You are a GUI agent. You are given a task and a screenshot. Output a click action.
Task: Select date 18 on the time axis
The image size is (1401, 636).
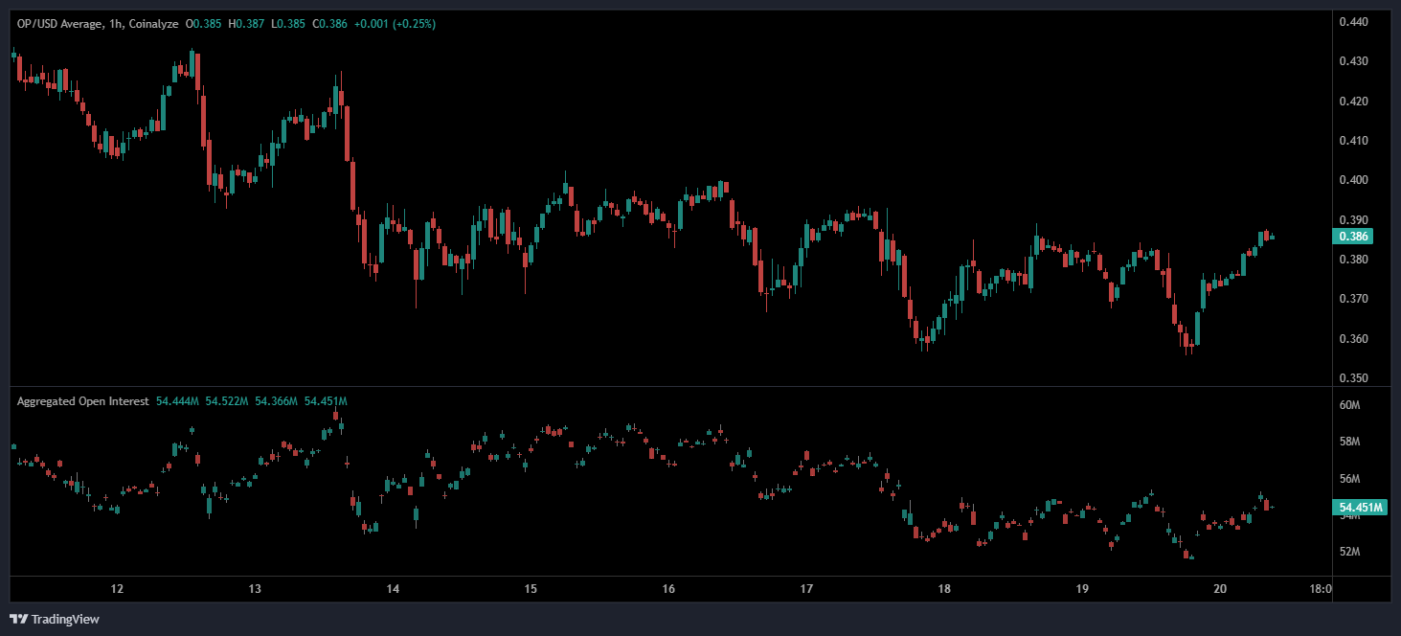(944, 588)
